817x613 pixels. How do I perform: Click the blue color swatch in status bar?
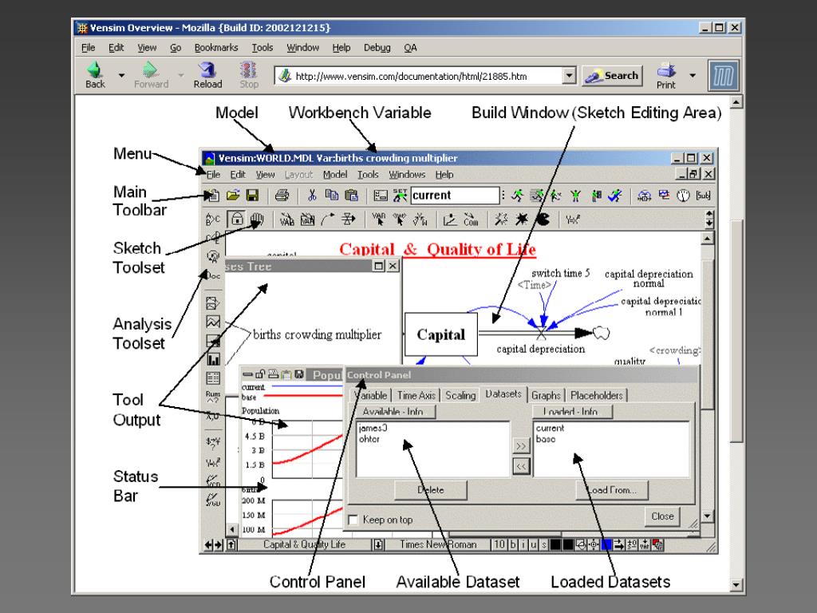pyautogui.click(x=606, y=544)
